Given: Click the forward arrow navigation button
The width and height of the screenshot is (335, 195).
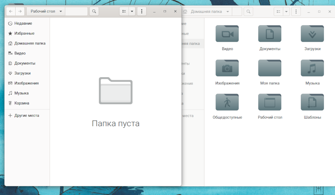Looking at the screenshot, I should (20, 11).
